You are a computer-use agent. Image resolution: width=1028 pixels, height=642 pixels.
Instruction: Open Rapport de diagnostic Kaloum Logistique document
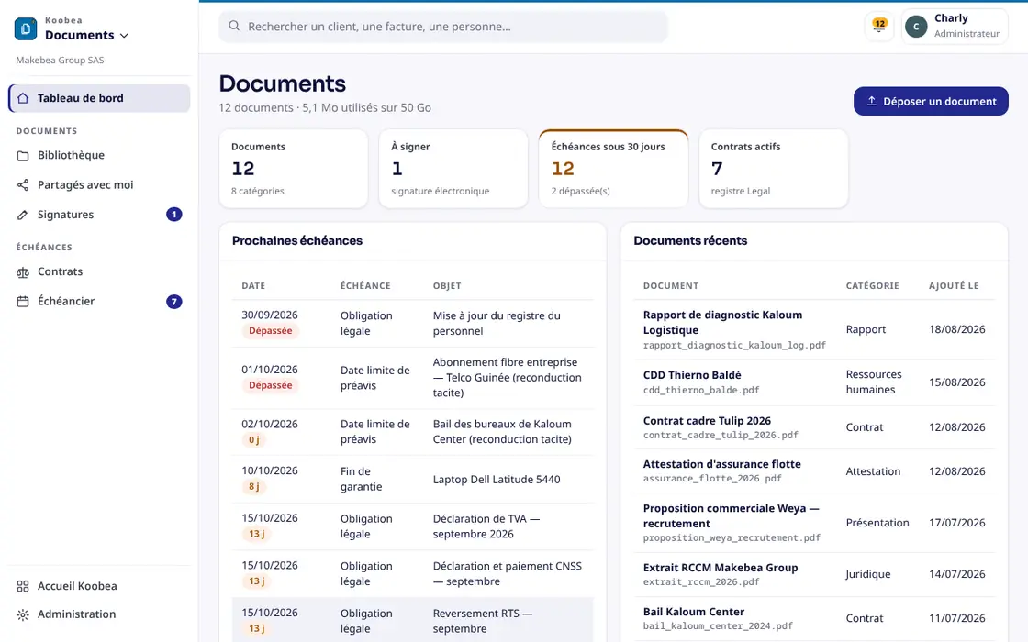coord(722,322)
